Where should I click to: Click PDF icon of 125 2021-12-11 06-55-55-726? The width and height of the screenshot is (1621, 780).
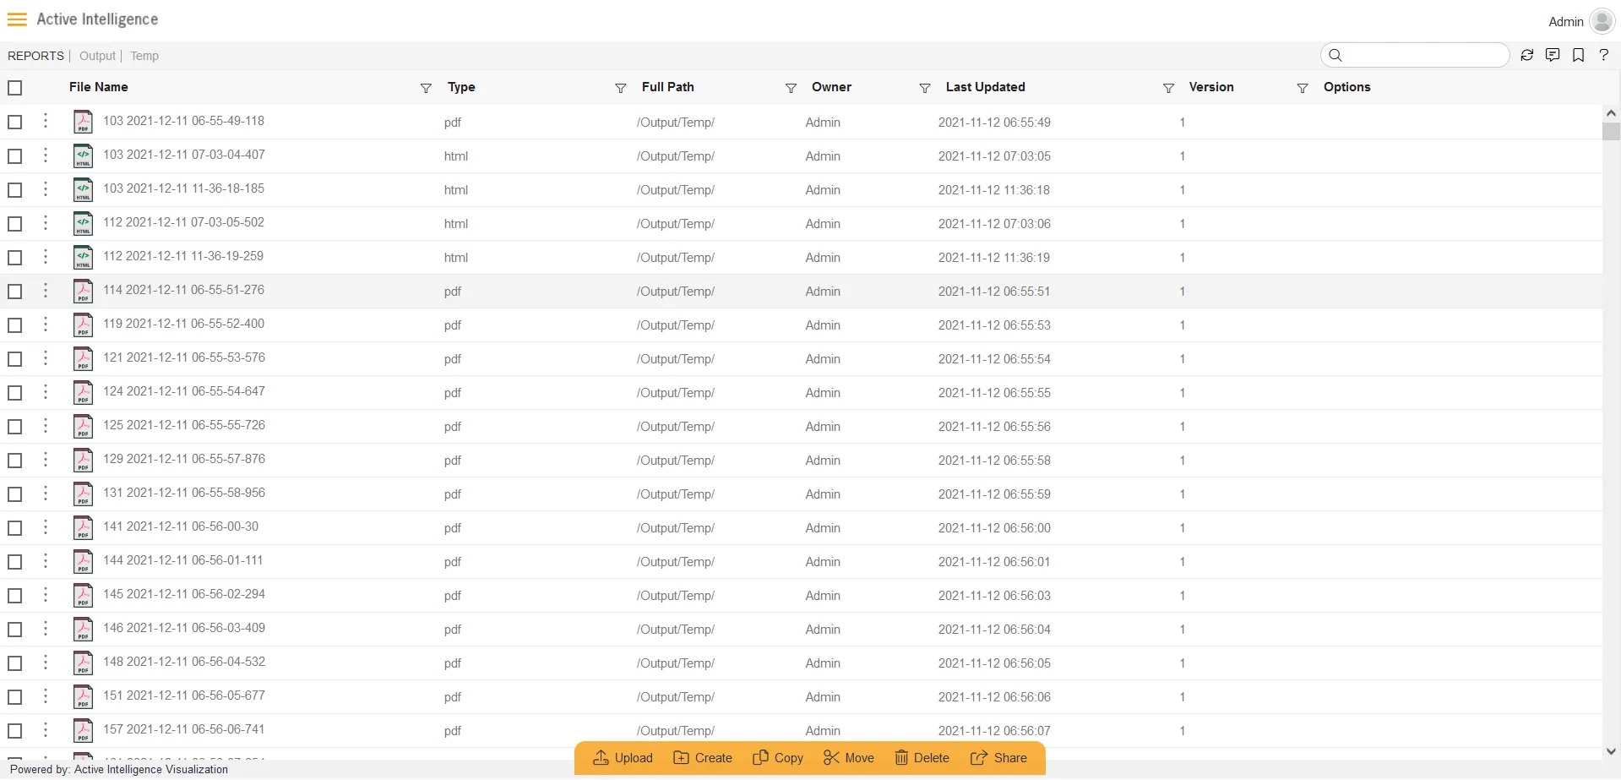coord(83,426)
